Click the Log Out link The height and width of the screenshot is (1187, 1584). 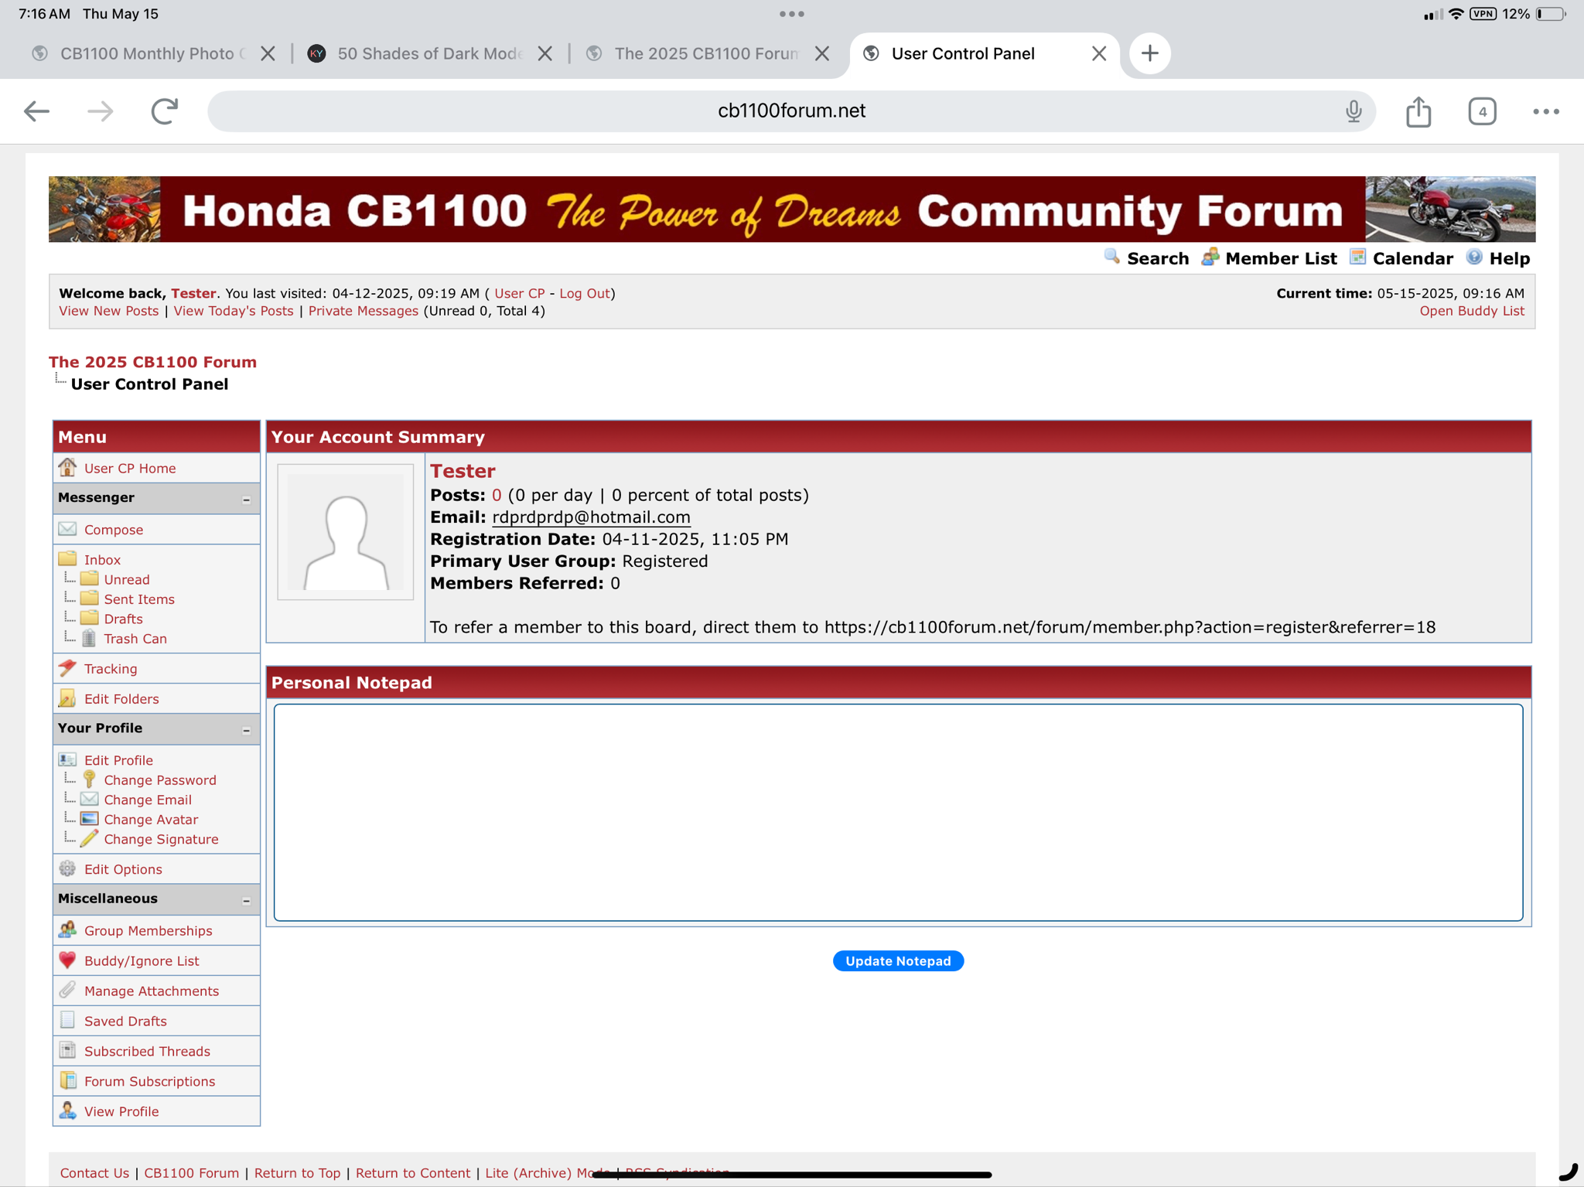coord(585,293)
